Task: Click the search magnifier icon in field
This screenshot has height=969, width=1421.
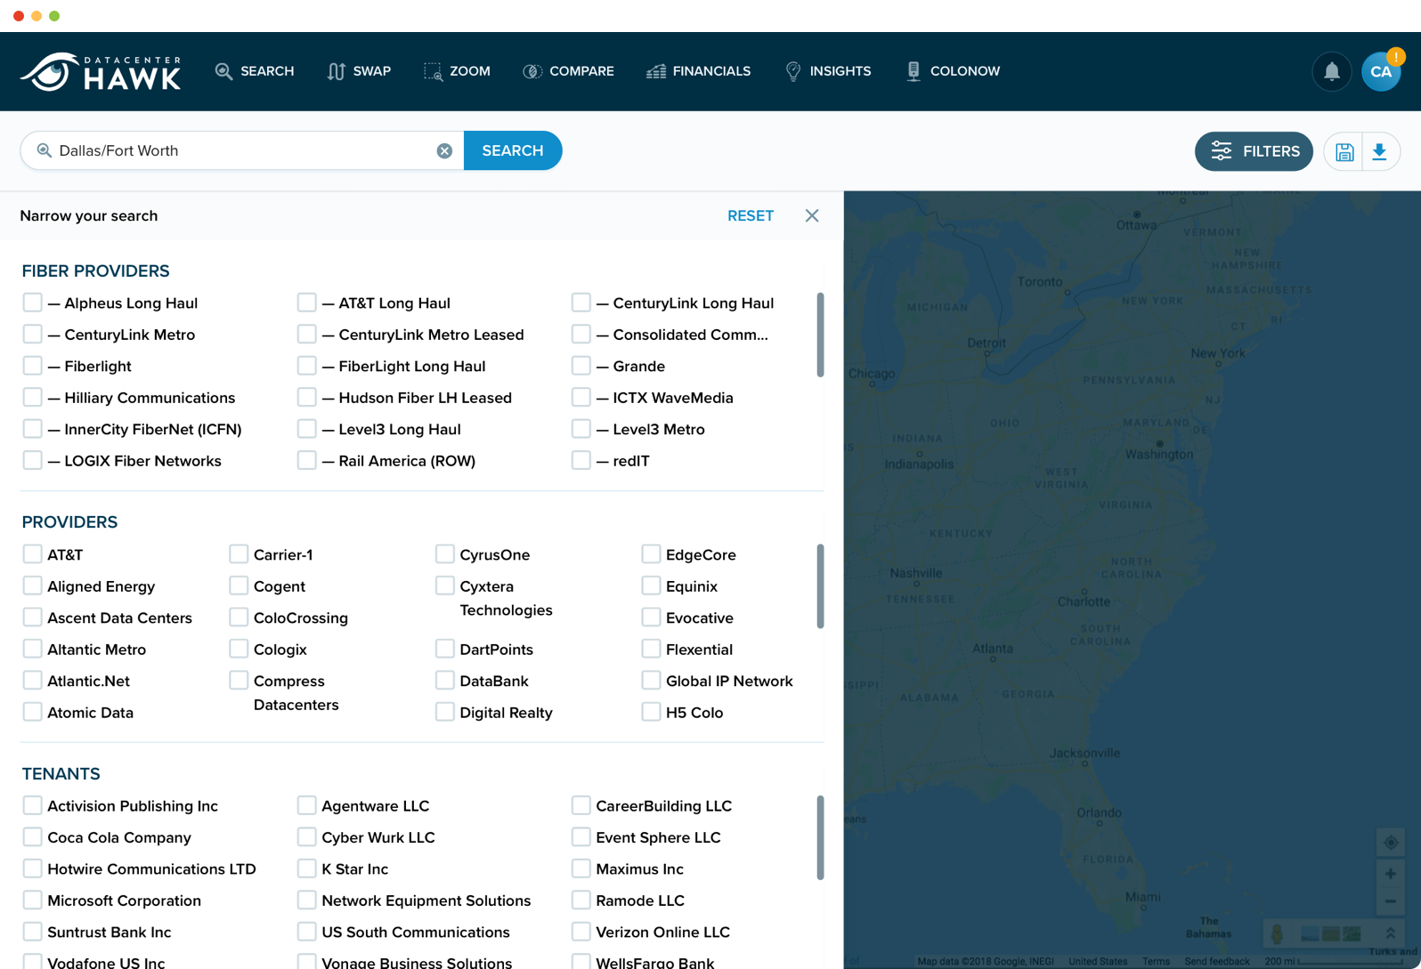Action: (44, 150)
